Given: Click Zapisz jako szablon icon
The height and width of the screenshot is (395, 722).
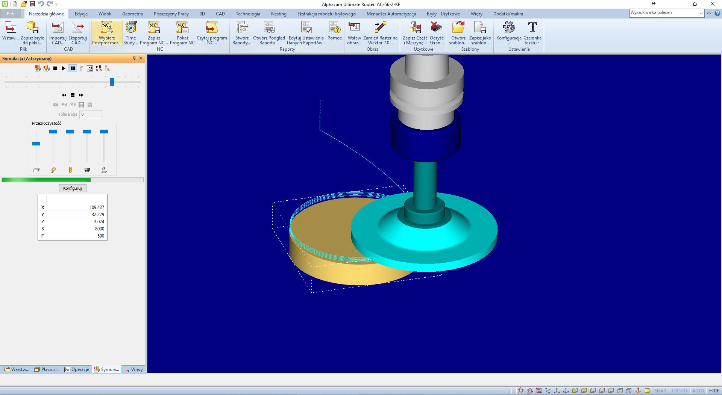Looking at the screenshot, I should pyautogui.click(x=480, y=33).
